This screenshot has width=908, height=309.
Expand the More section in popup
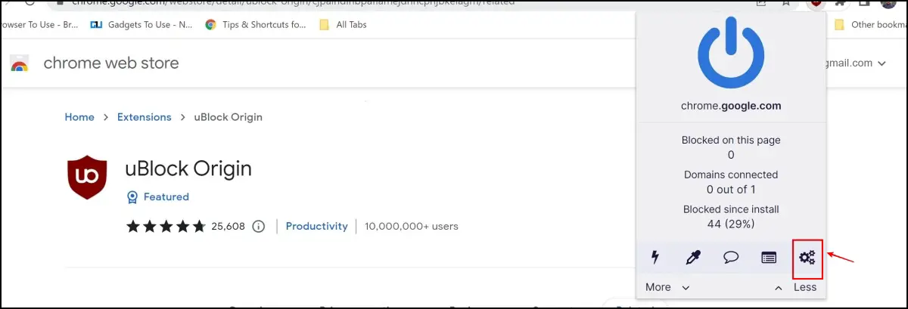click(x=667, y=287)
